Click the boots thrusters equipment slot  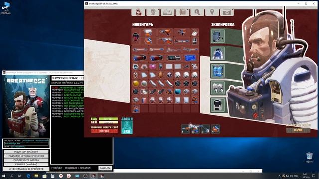218,88
